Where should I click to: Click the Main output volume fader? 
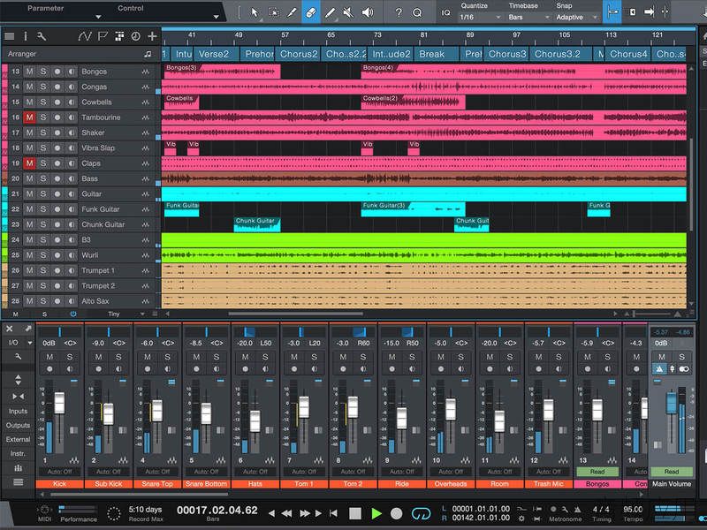coord(672,404)
